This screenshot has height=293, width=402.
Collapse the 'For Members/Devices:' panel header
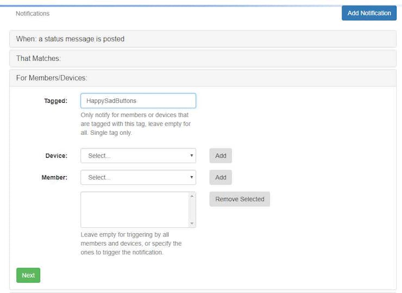coord(203,78)
